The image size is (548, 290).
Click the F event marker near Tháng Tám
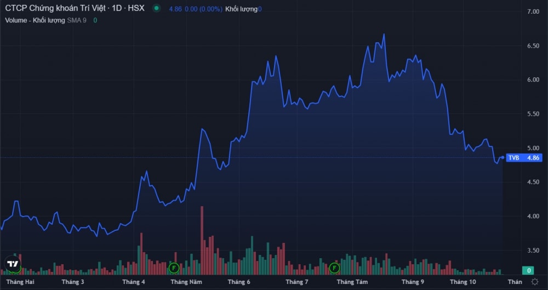334,268
